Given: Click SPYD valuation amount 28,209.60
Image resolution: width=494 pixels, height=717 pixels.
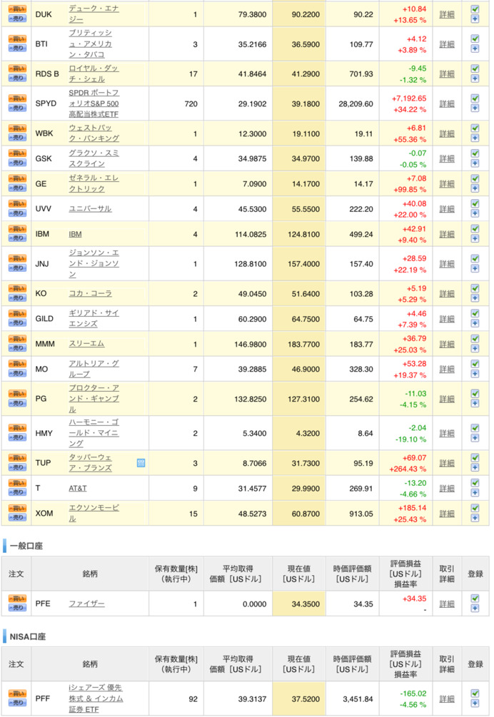Looking at the screenshot, I should point(356,103).
